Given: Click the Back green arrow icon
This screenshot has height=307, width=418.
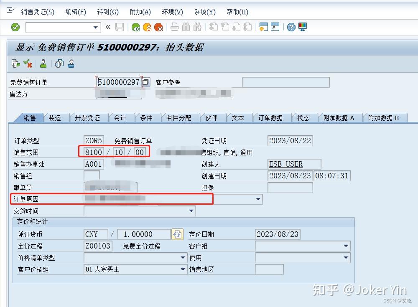Looking at the screenshot, I should (136, 27).
